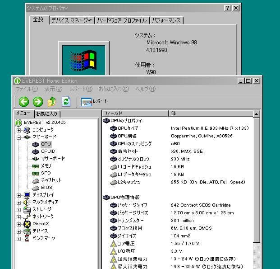Select the パッケージタイプ row

tap(170, 205)
